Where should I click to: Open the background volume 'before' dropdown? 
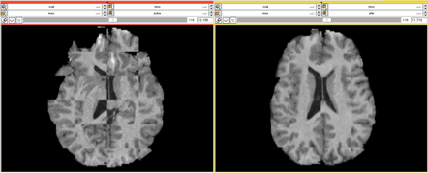[162, 13]
